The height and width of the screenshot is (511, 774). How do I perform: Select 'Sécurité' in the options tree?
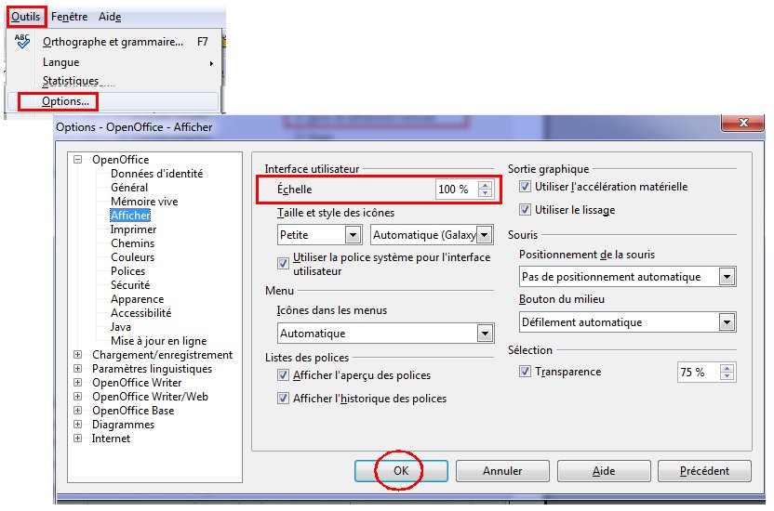(130, 285)
